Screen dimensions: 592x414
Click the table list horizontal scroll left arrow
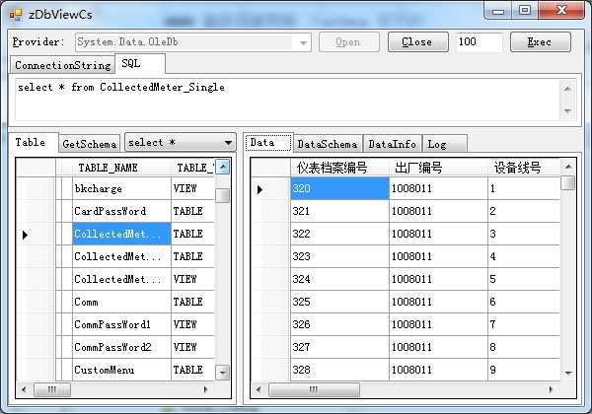24,389
